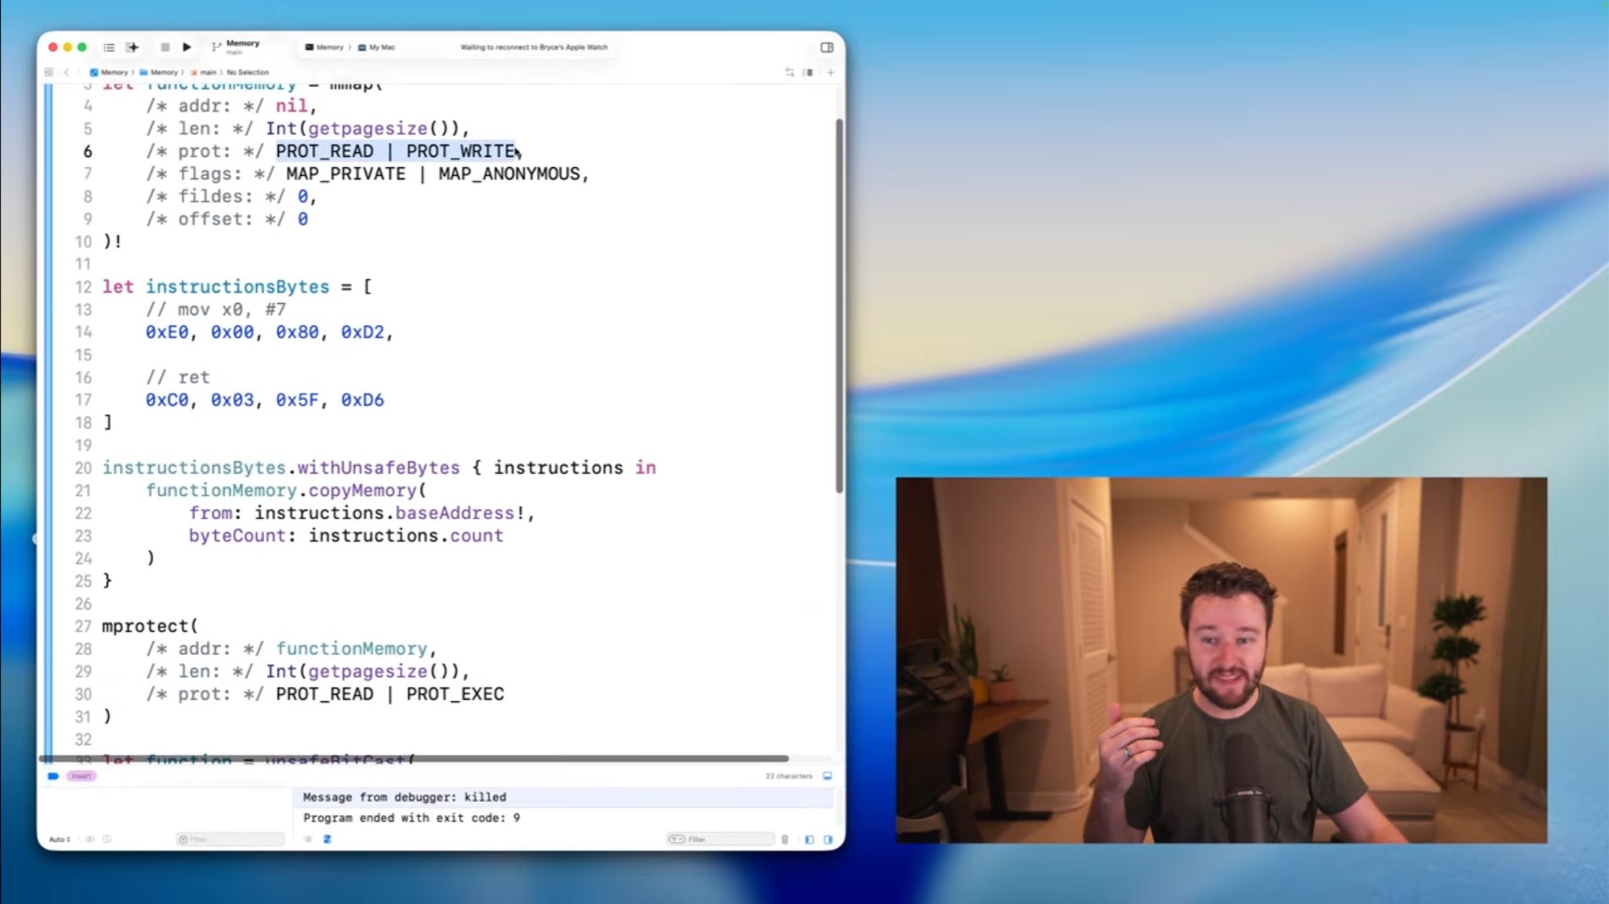Click the 'Message from debugger: killed' line
The height and width of the screenshot is (904, 1609).
point(405,797)
